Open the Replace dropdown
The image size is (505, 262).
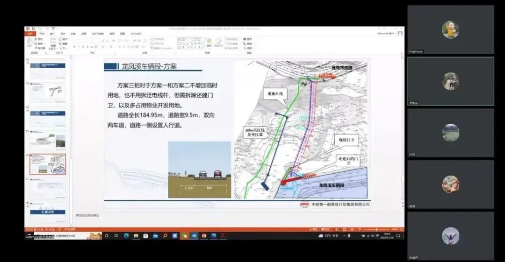[x=249, y=44]
